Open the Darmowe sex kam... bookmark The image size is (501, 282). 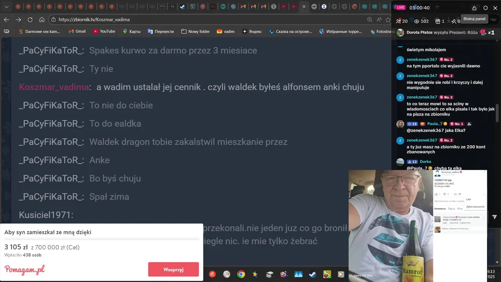(39, 31)
